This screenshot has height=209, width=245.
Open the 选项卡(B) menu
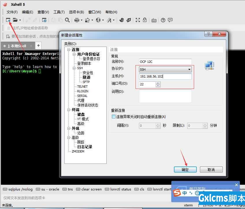(x=76, y=12)
